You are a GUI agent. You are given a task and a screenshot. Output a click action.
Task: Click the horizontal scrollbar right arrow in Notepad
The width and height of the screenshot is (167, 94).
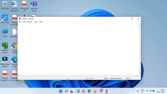[138, 75]
